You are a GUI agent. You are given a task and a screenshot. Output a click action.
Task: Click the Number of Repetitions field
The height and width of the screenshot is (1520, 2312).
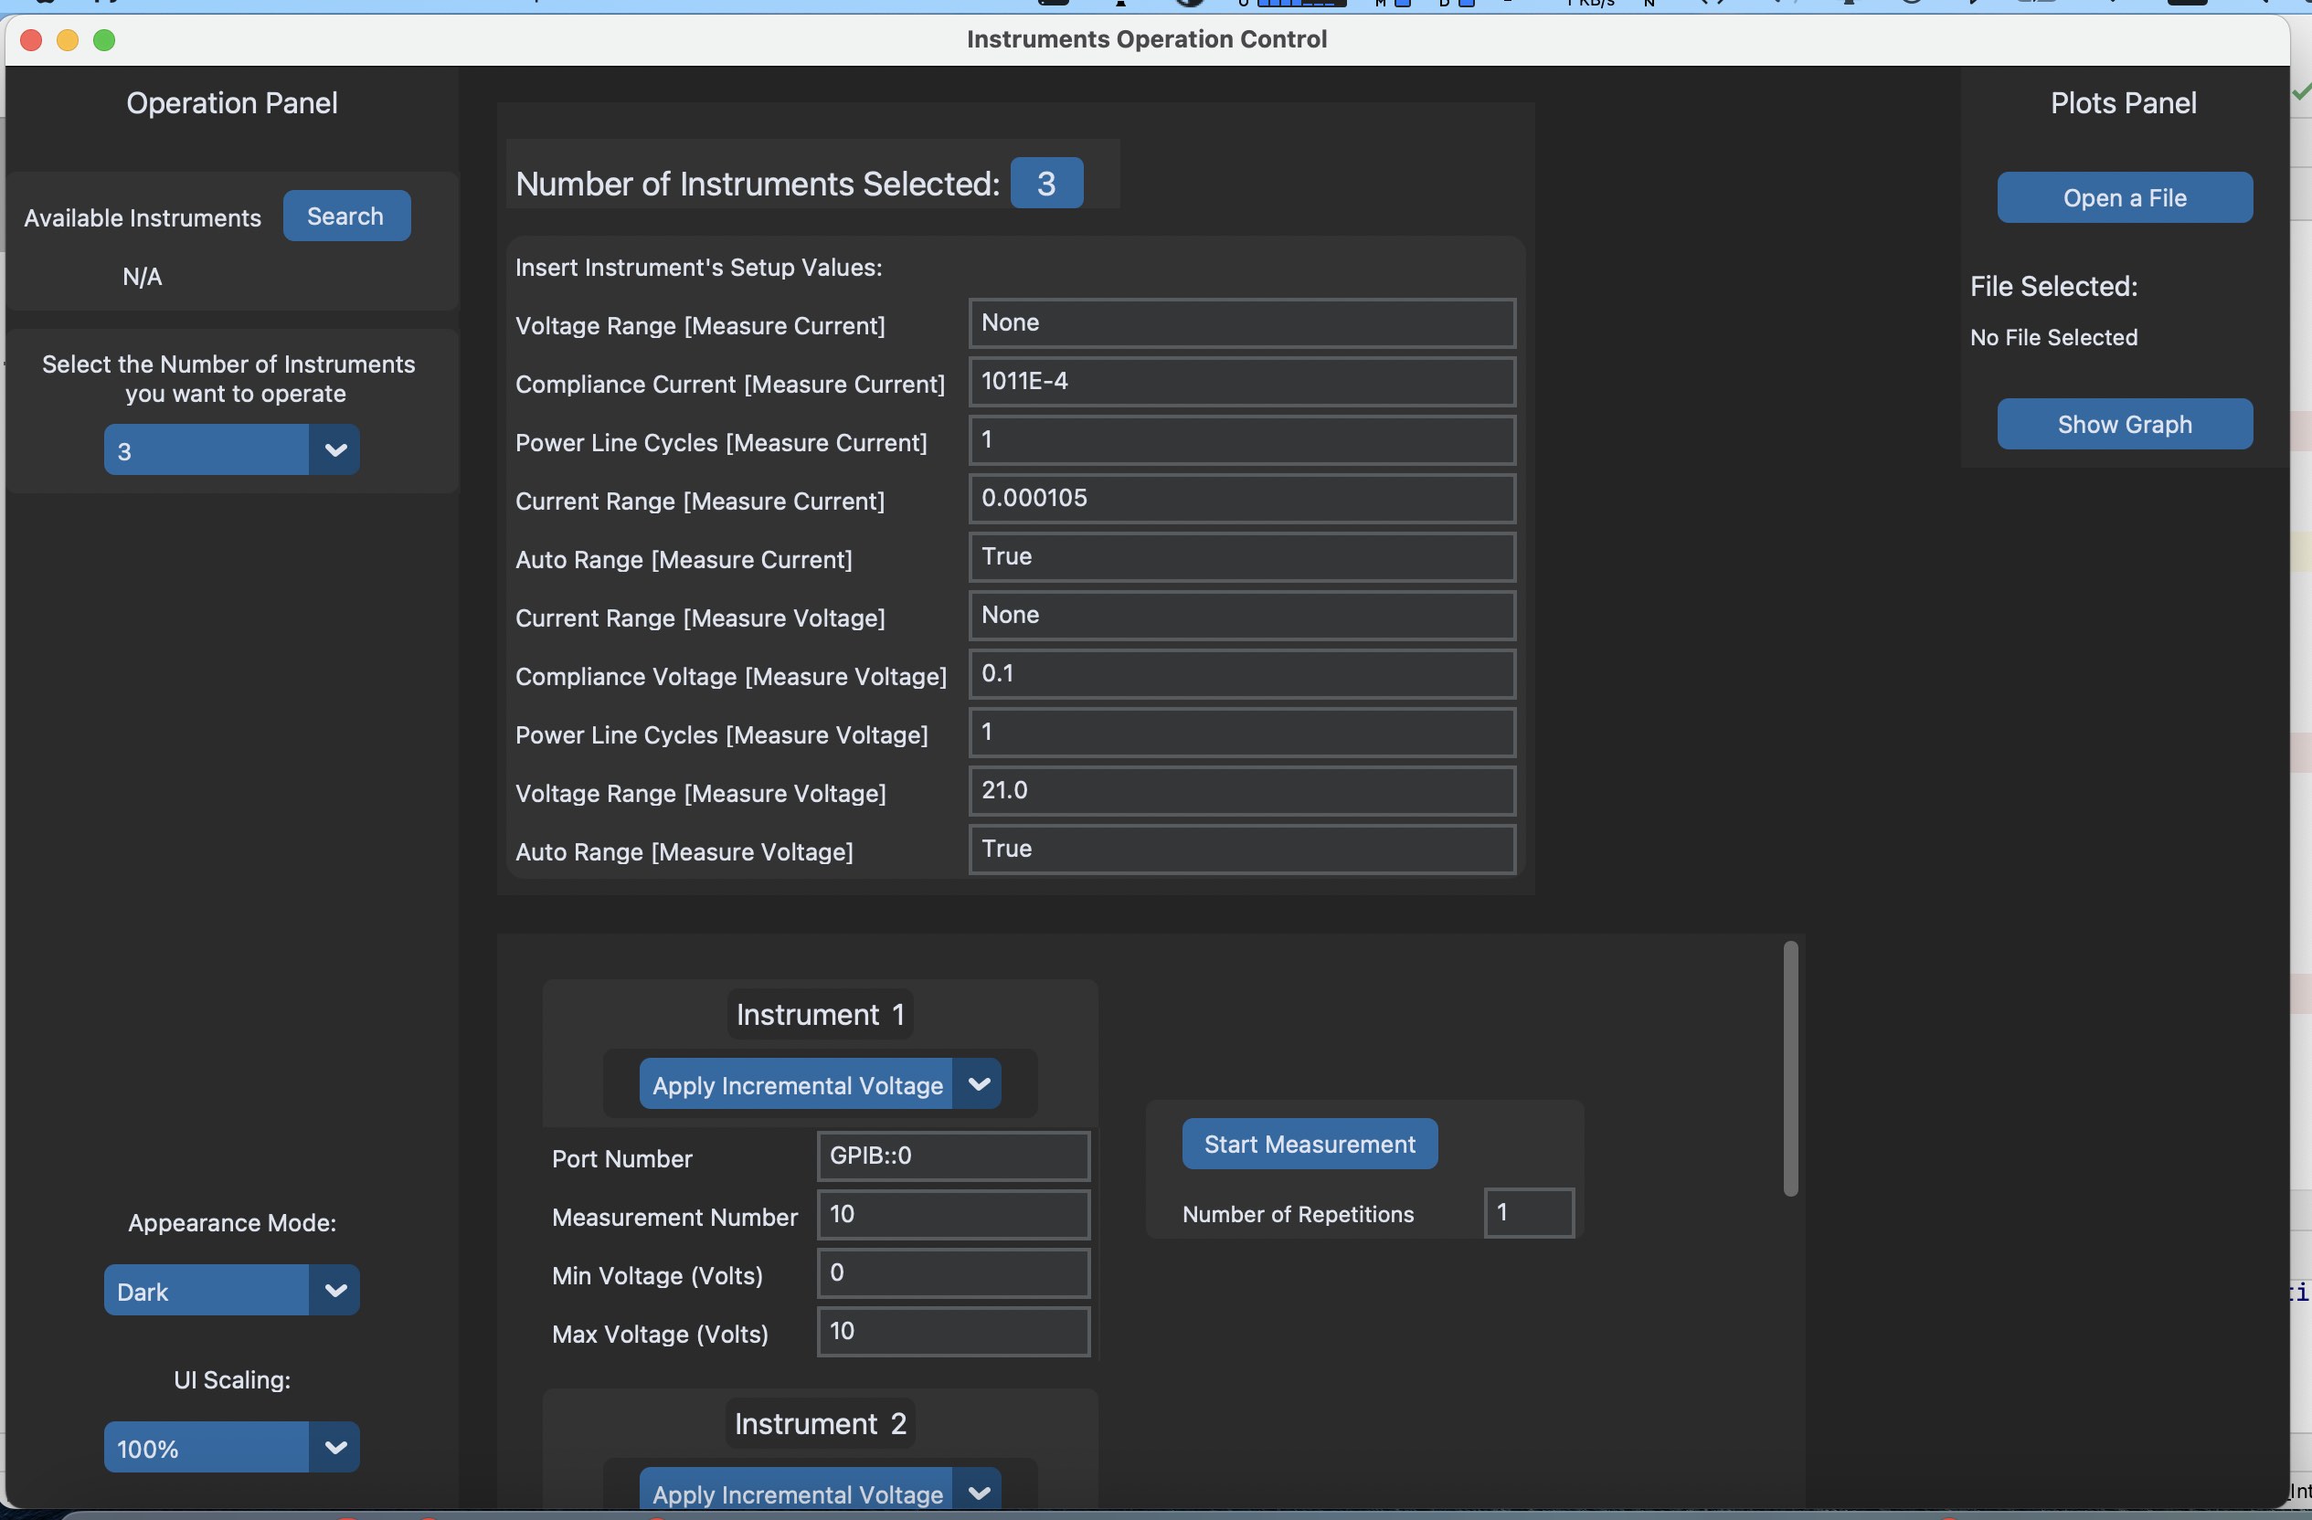[x=1529, y=1212]
